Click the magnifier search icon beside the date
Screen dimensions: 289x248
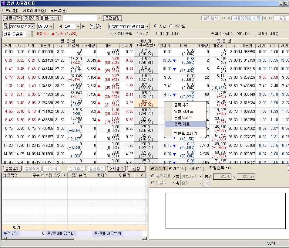tap(5, 26)
